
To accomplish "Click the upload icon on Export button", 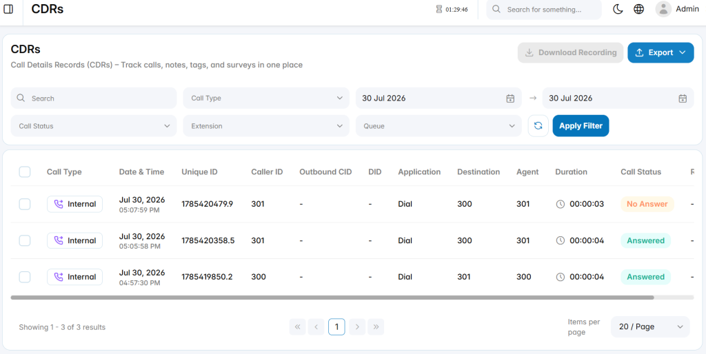I will pyautogui.click(x=639, y=52).
